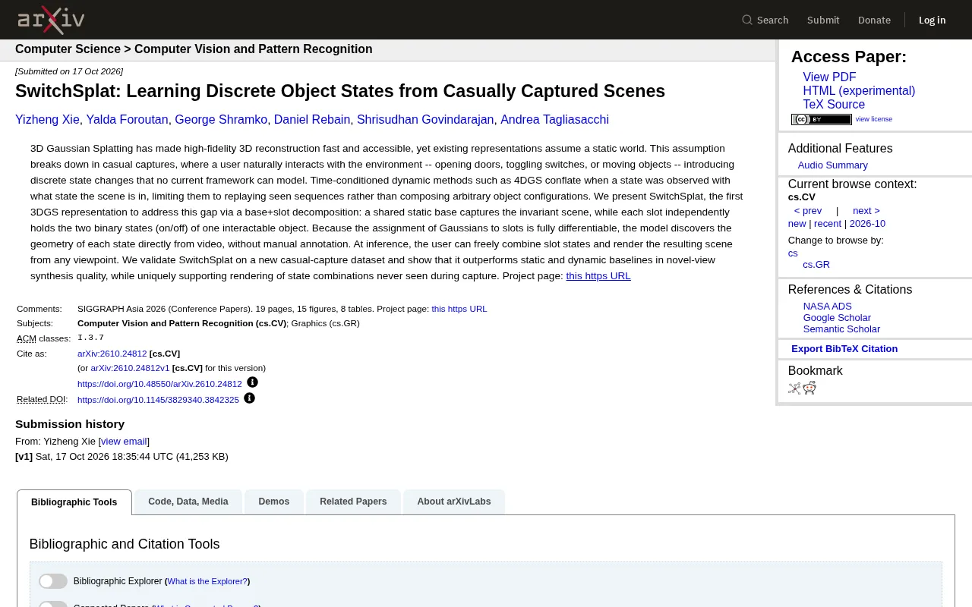The width and height of the screenshot is (972, 607).
Task: Open arXiv:2610.24812 cite-as link
Action: [x=112, y=354]
